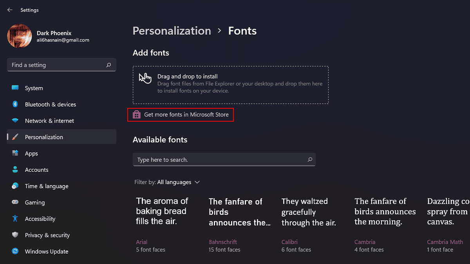Click the back arrow at top left
This screenshot has height=264, width=470.
pos(9,10)
